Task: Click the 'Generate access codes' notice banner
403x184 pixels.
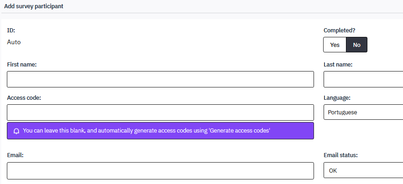Action: point(160,131)
